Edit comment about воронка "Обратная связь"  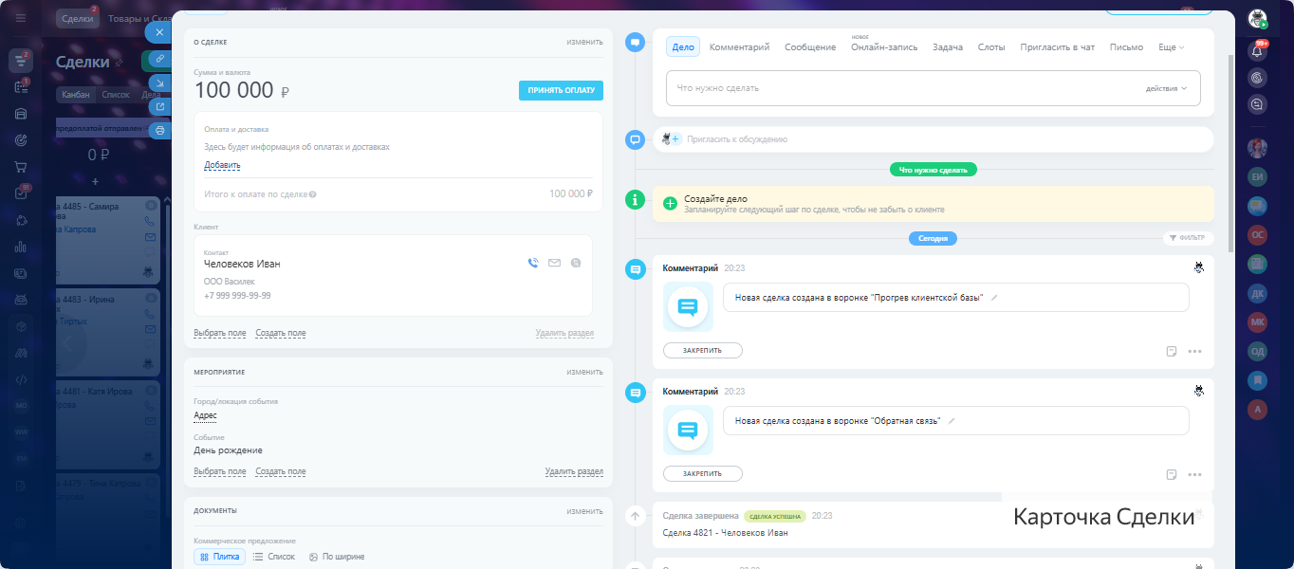tap(952, 420)
